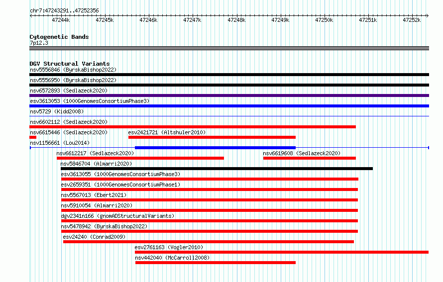Select the nsv6612217 (Sedlazeck2020) label
Image resolution: width=443 pixels, height=282 pixels.
click(95, 153)
